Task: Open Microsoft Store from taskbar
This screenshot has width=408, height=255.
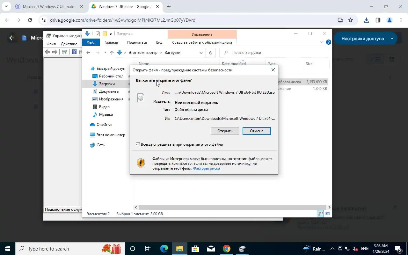Action: (195, 249)
